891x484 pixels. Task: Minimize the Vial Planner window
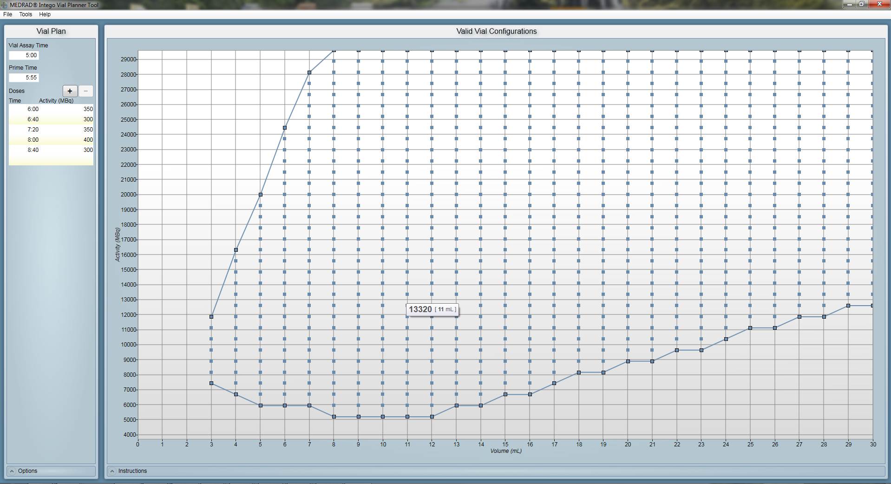tap(849, 4)
